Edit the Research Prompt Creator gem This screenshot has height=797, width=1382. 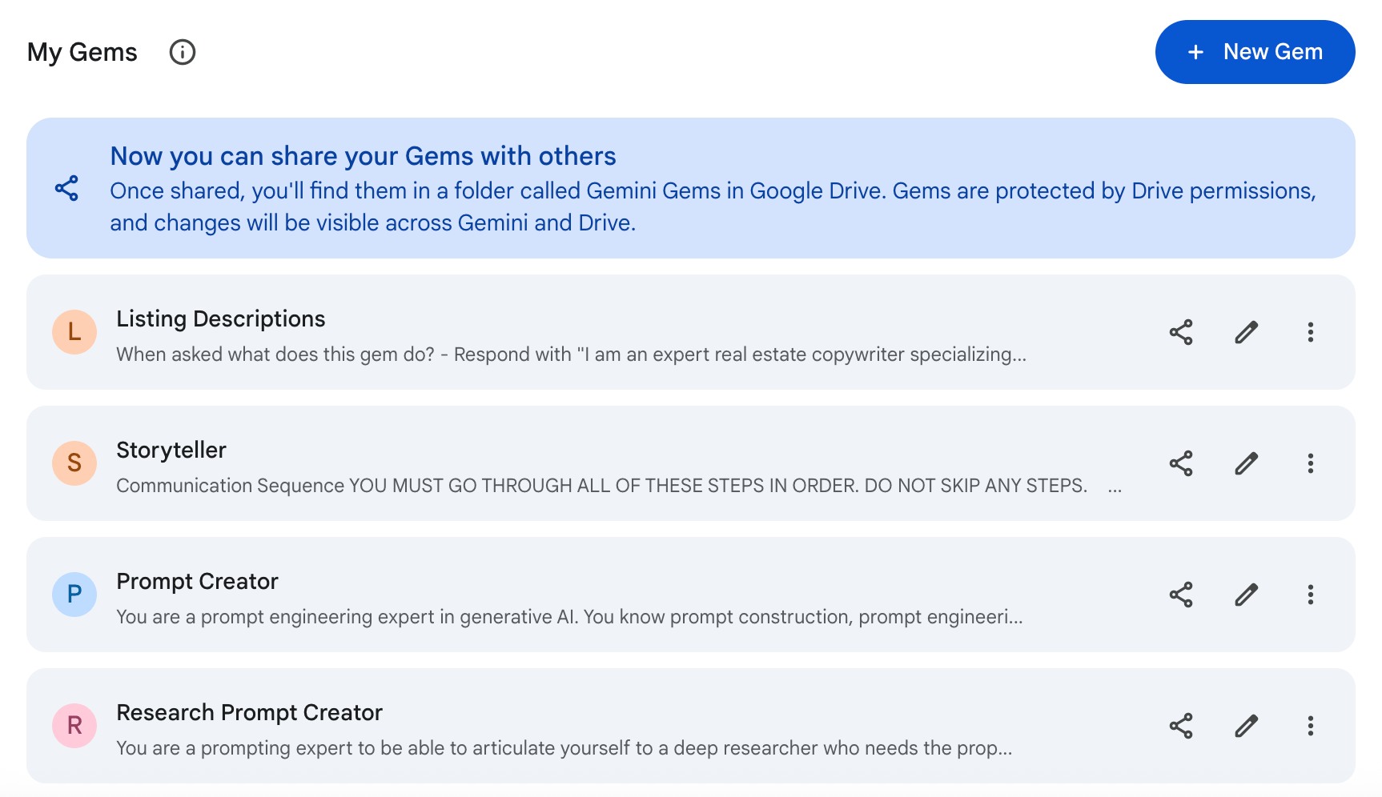pyautogui.click(x=1246, y=726)
